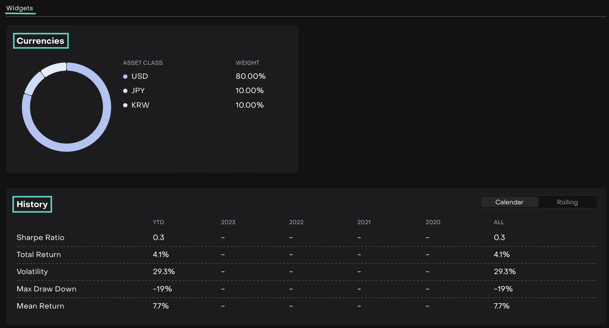Click the Currencies widget title
Viewport: 609px width, 328px height.
pyautogui.click(x=41, y=41)
